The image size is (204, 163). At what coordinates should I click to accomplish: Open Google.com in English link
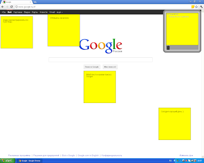click(88, 155)
